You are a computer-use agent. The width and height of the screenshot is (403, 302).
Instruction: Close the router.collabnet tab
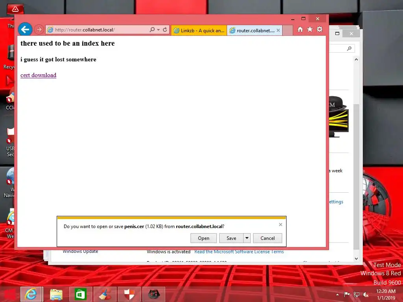[278, 30]
